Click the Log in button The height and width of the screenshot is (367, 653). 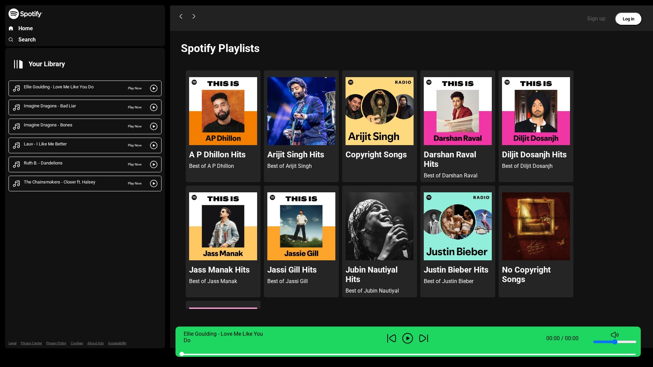tap(628, 19)
